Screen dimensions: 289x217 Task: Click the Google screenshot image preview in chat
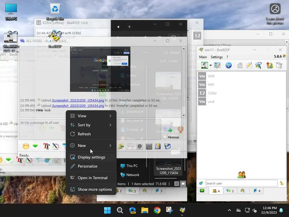coord(100,69)
